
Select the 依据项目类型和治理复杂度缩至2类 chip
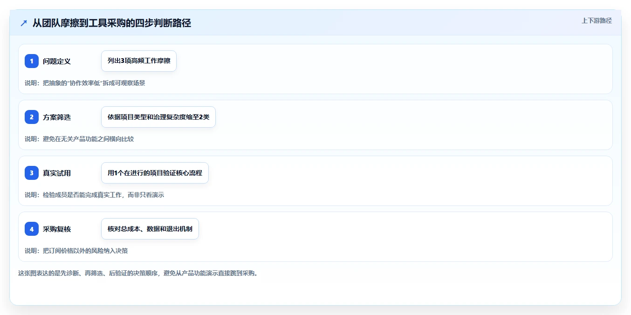click(158, 117)
